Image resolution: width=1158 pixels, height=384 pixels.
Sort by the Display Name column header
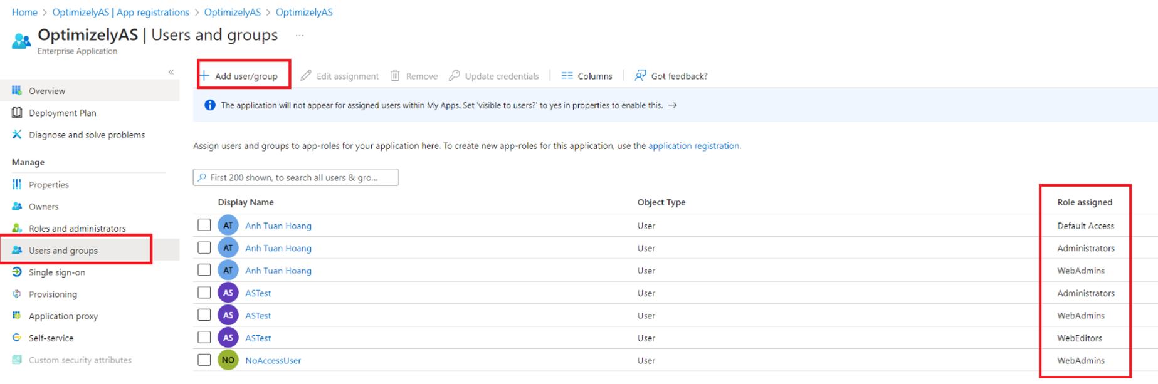246,202
